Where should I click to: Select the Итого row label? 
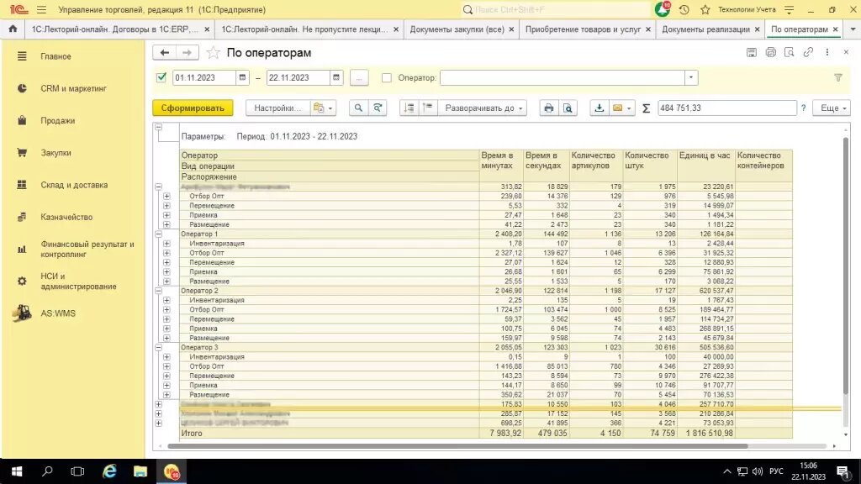192,433
